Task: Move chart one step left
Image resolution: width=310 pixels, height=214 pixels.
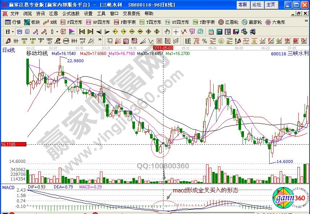Action: [99, 32]
